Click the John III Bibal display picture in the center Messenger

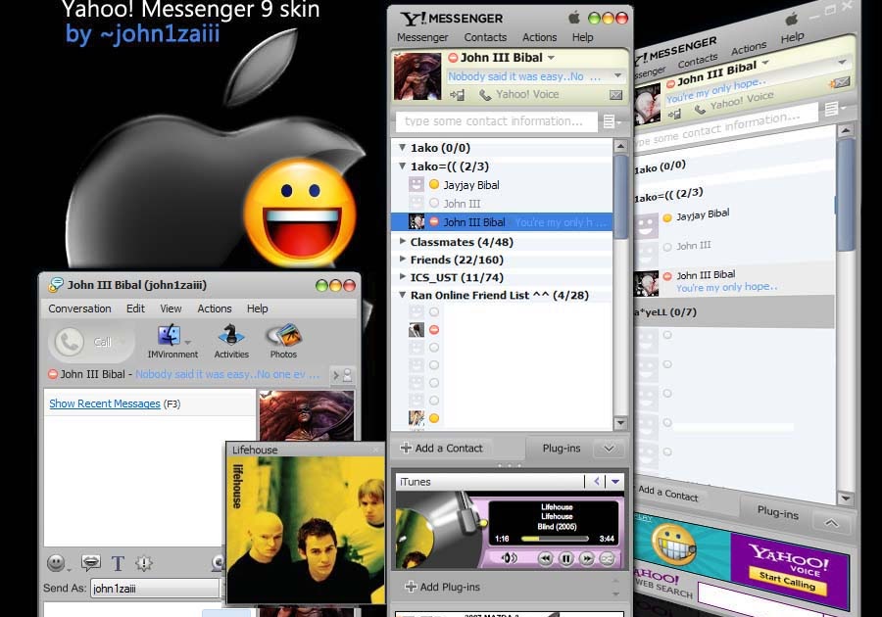click(416, 76)
